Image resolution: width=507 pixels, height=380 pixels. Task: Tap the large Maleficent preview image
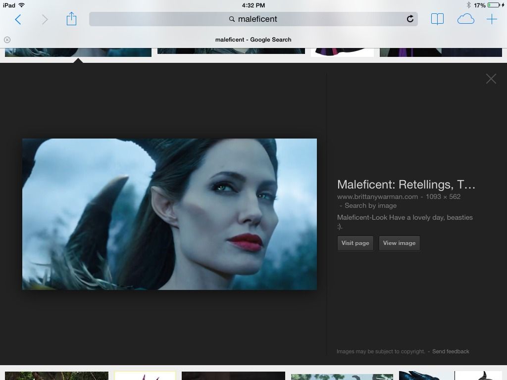(x=169, y=214)
